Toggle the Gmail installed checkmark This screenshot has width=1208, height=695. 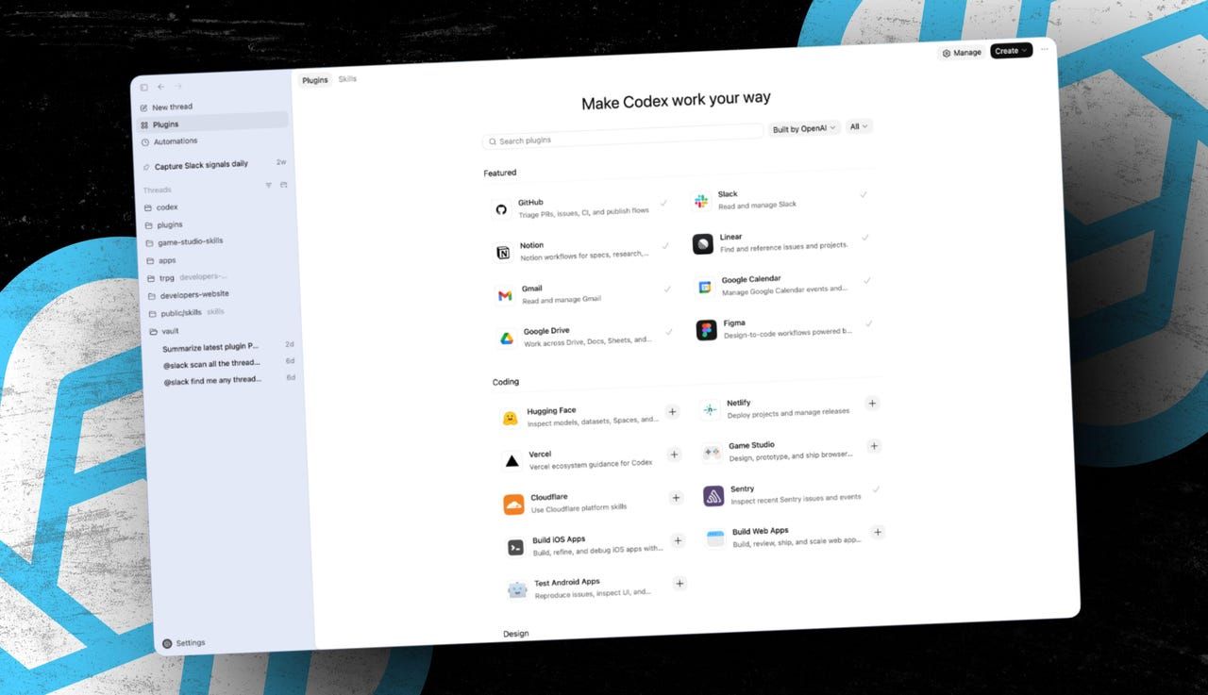click(x=668, y=288)
